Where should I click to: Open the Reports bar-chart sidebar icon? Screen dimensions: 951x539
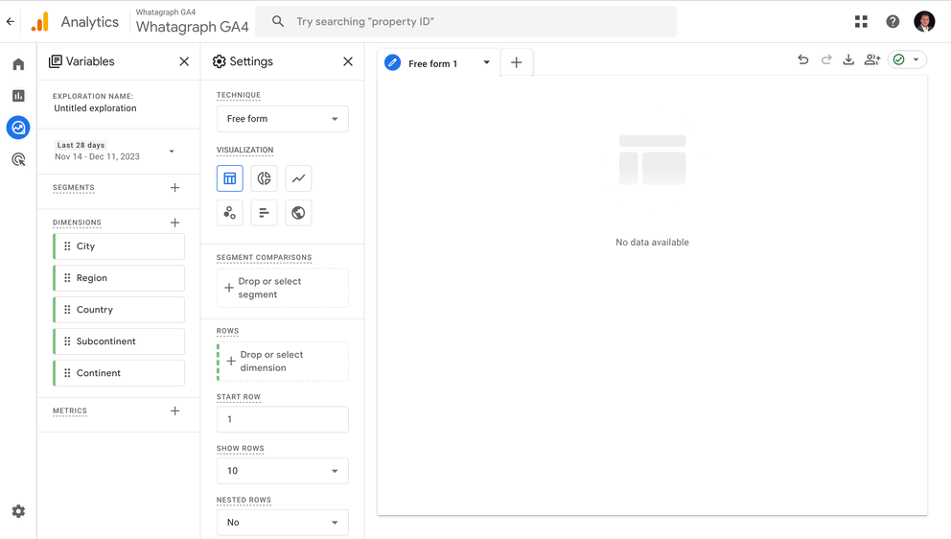pyautogui.click(x=18, y=96)
